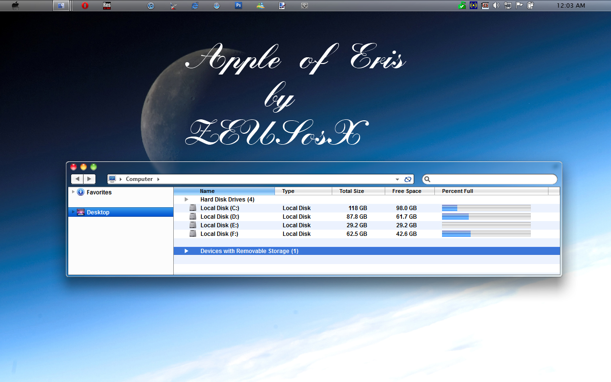Click the power plug battery tray icon

(x=530, y=6)
